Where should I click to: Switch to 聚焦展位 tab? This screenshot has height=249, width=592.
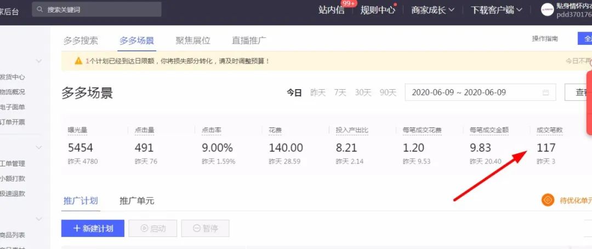[192, 40]
